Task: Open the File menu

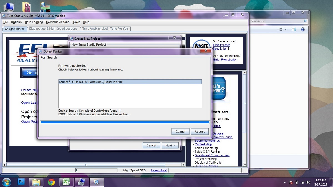Action: (x=6, y=22)
